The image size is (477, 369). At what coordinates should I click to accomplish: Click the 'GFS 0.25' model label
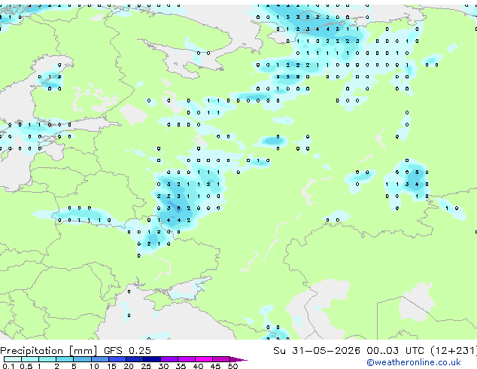(x=127, y=351)
